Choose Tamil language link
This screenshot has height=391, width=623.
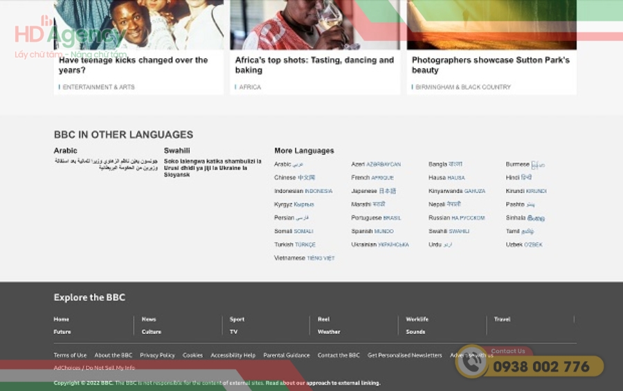[520, 231]
